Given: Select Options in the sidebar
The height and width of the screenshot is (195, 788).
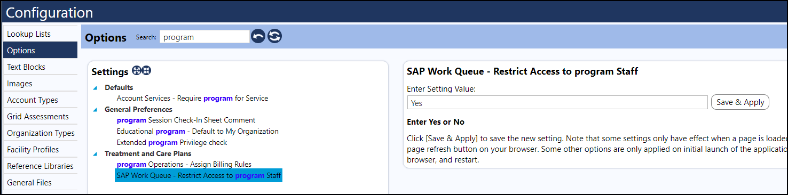Looking at the screenshot, I should pos(40,51).
